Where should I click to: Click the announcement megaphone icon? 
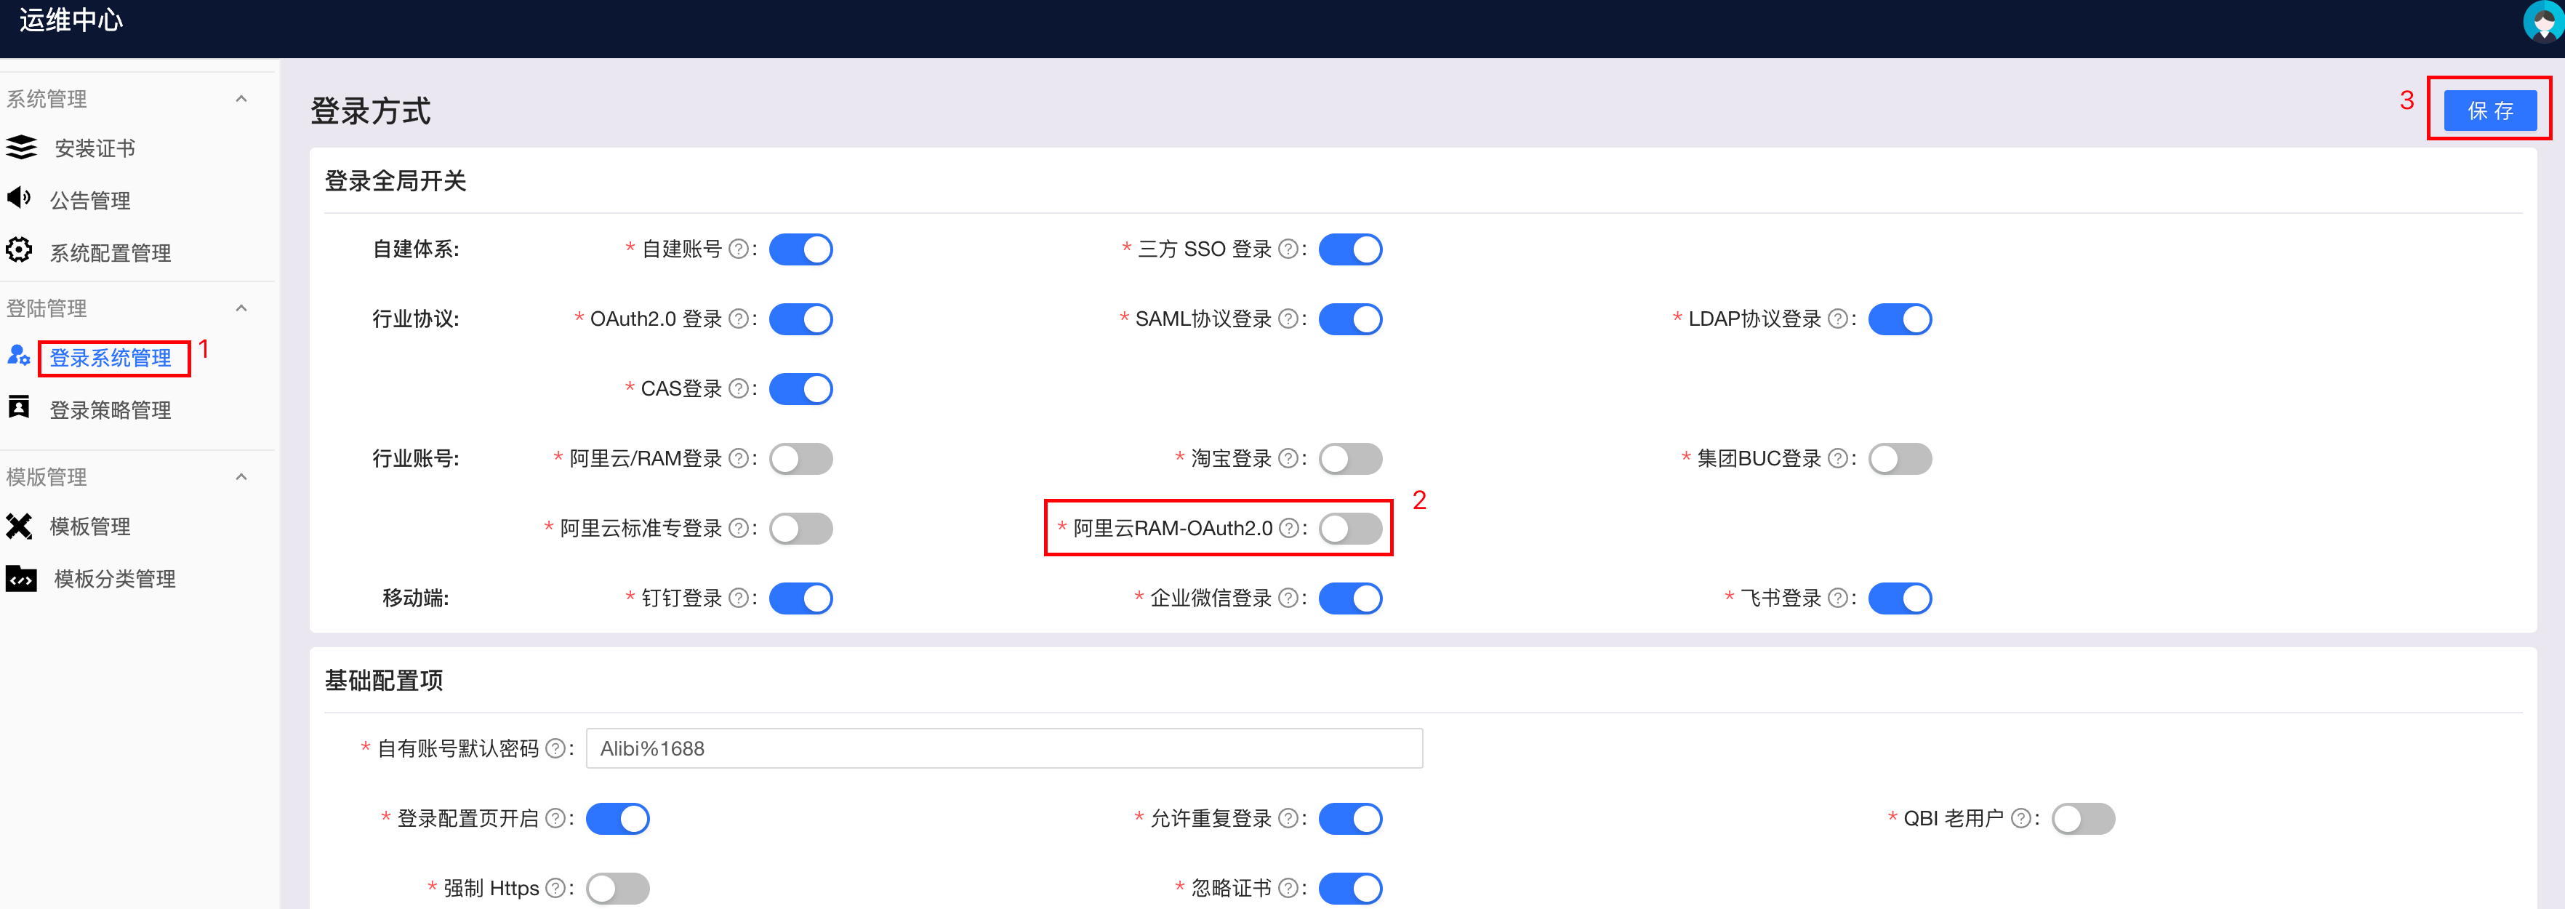[19, 197]
